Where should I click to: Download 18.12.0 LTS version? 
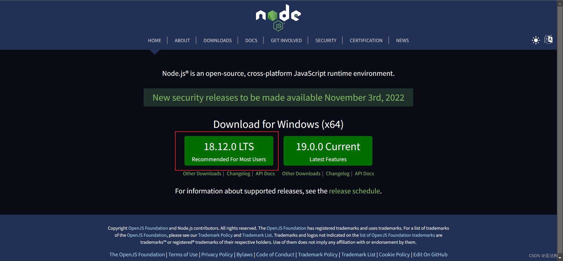(x=229, y=151)
